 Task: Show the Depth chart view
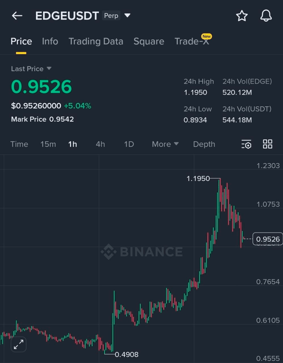coord(204,144)
